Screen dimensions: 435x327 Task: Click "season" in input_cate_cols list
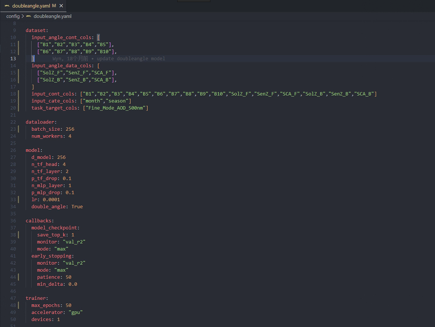pyautogui.click(x=117, y=101)
